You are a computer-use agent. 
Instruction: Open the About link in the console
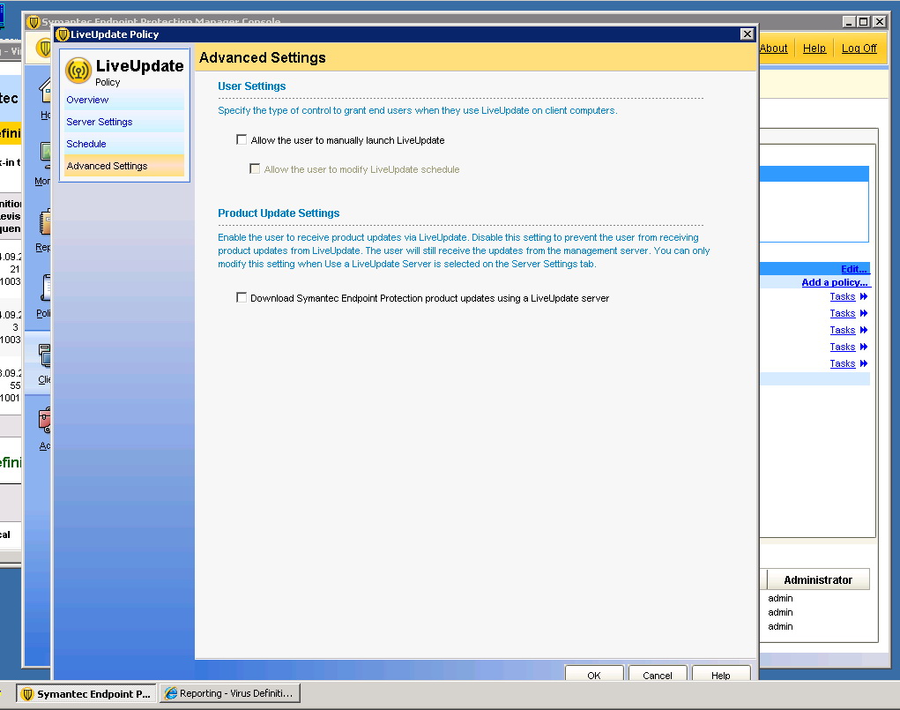point(774,49)
